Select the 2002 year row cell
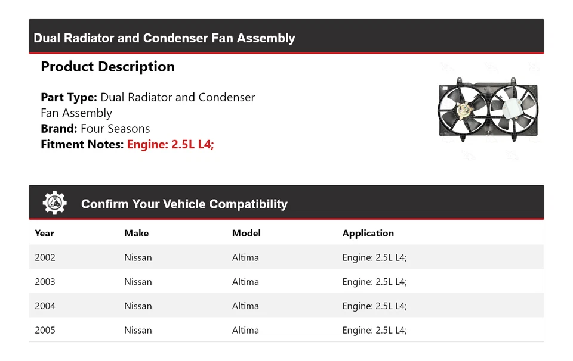Screen dimensions: 573x361 [45, 258]
